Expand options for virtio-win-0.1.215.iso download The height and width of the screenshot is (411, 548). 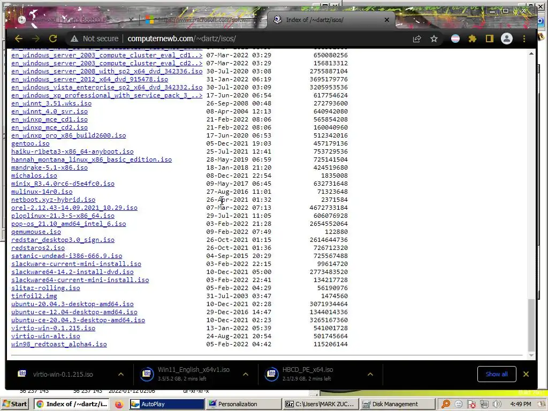pos(121,374)
